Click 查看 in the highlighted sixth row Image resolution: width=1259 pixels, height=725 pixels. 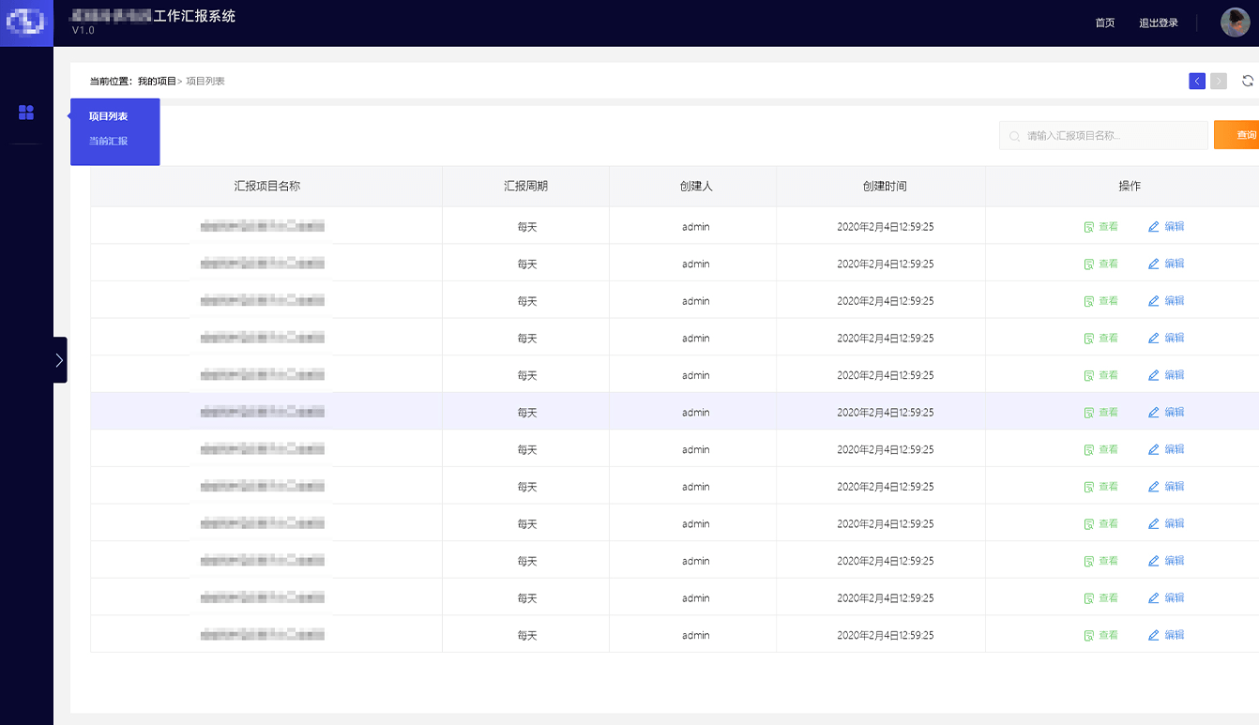[x=1101, y=413]
